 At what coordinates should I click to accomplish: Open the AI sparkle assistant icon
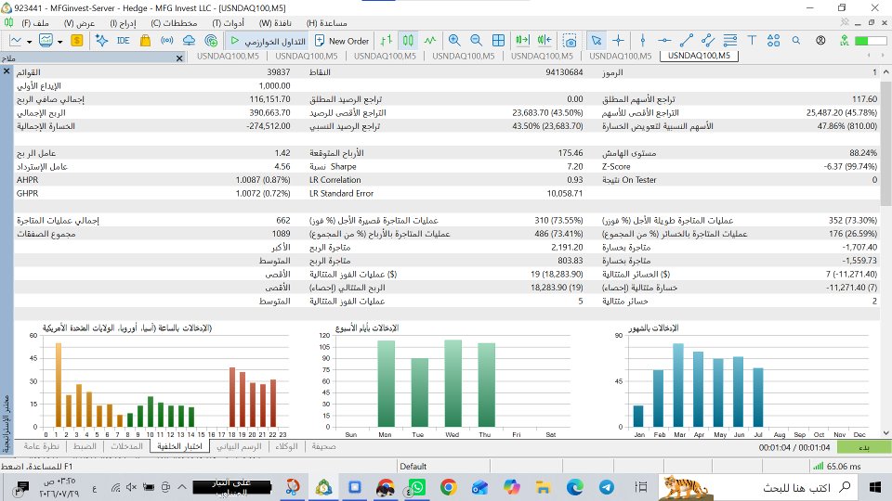[101, 40]
